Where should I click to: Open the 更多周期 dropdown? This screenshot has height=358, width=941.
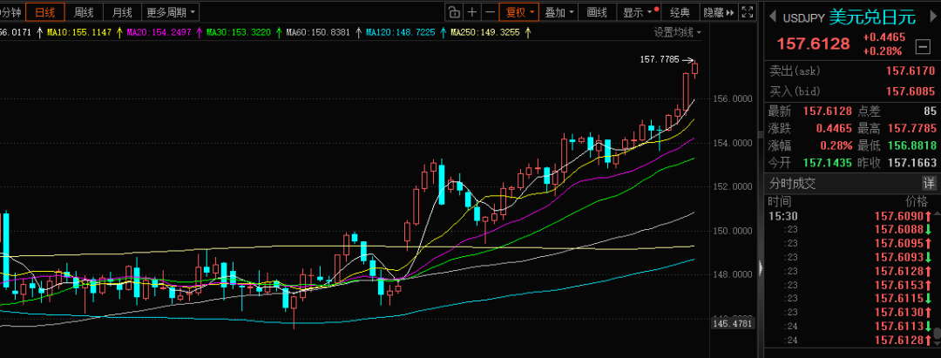tap(170, 12)
